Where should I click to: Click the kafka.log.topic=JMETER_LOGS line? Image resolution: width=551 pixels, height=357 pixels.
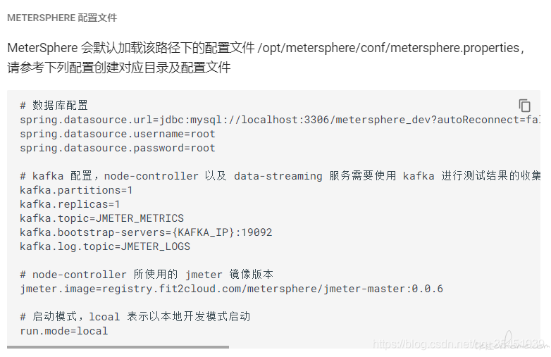(x=105, y=246)
